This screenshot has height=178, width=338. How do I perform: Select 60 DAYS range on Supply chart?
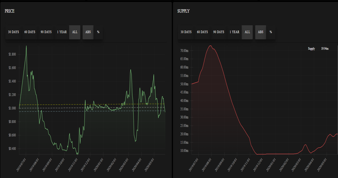[x=203, y=32]
